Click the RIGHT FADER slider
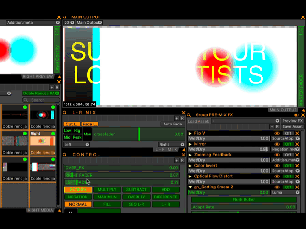This screenshot has width=306, height=229. [122, 175]
